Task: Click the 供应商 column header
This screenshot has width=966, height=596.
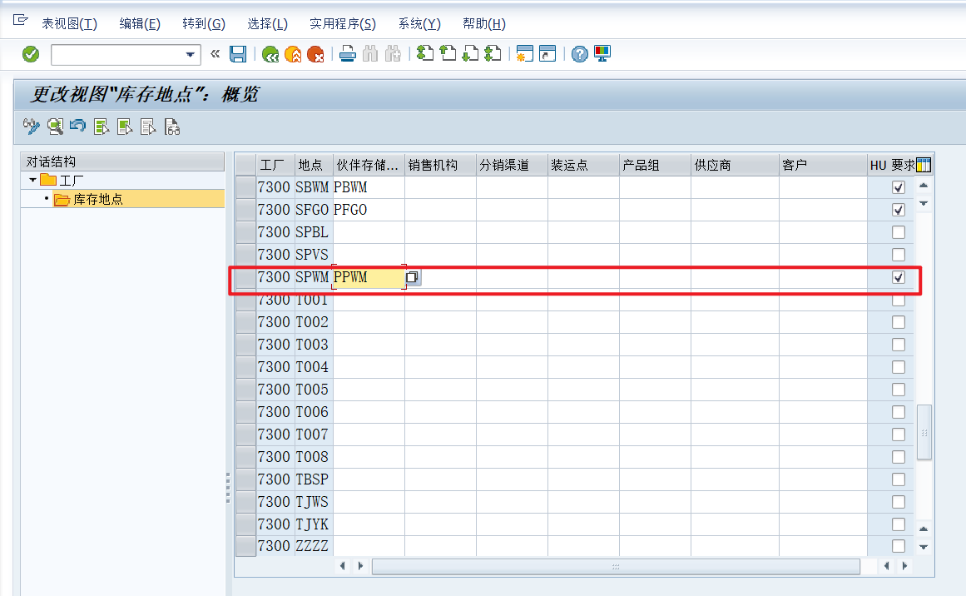Action: 735,165
